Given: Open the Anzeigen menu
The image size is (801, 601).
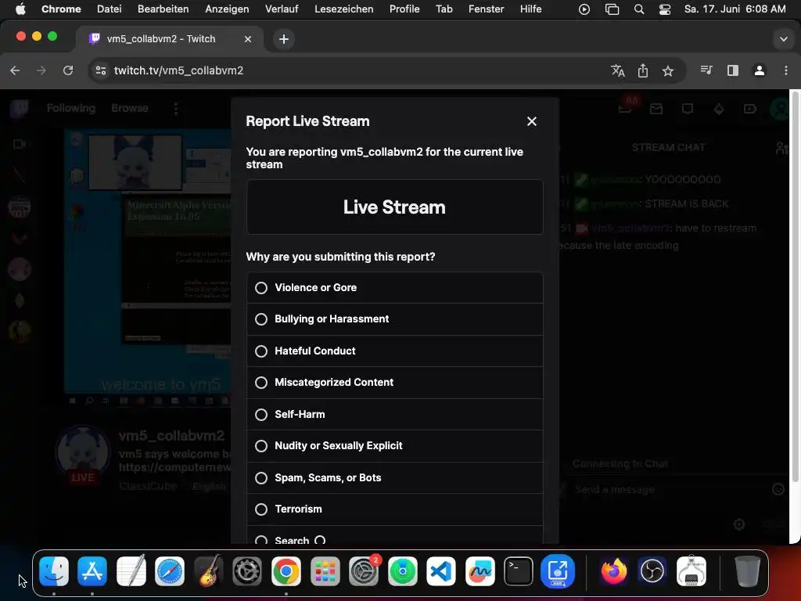Looking at the screenshot, I should pos(227,9).
